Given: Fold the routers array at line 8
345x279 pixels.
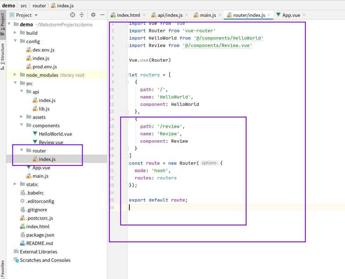Looking at the screenshot, I should (x=127, y=75).
